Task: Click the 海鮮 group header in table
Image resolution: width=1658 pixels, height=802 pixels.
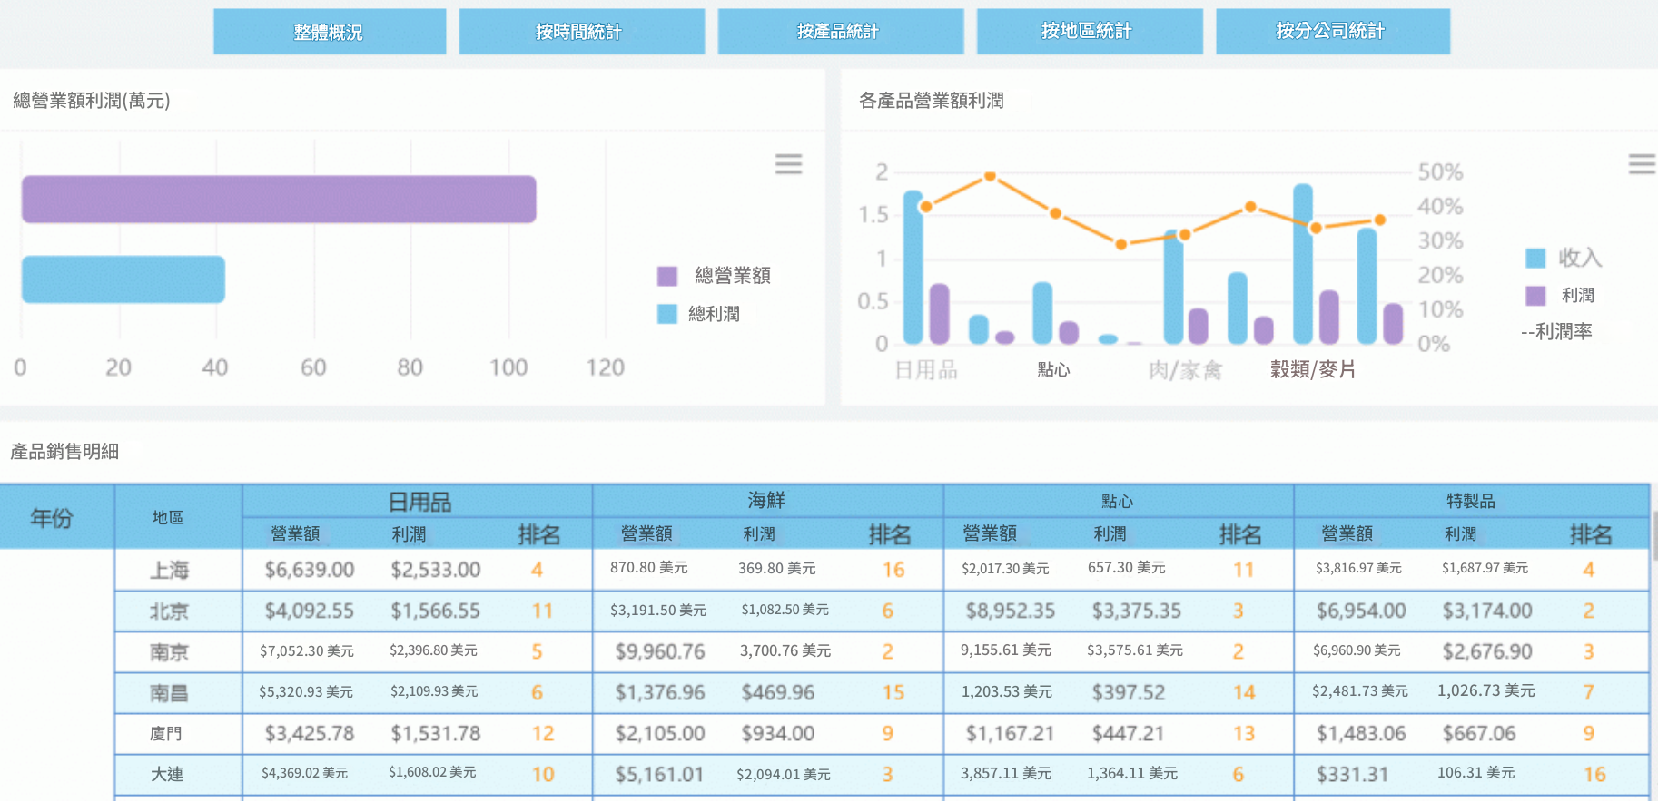Action: [767, 501]
